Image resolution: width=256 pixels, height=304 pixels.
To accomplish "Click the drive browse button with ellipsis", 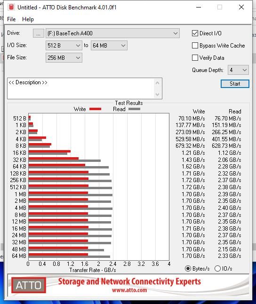I will click(39, 33).
